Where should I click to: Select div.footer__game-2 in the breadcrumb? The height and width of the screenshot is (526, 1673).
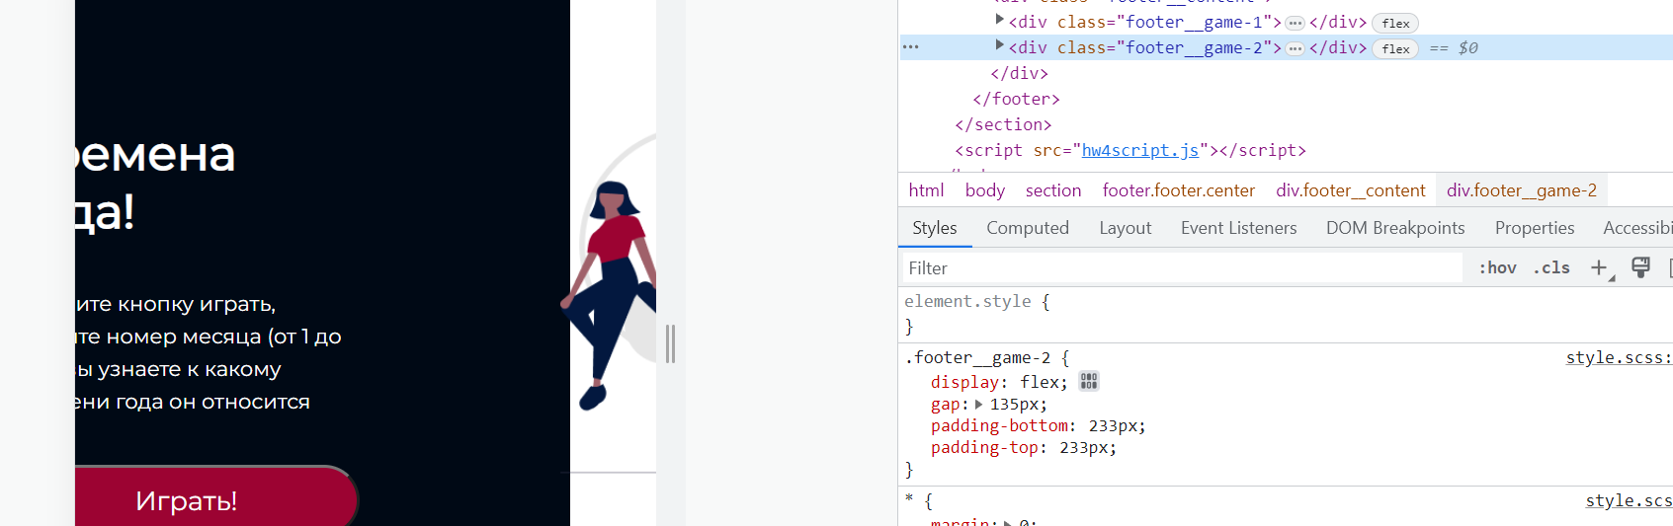tap(1522, 190)
